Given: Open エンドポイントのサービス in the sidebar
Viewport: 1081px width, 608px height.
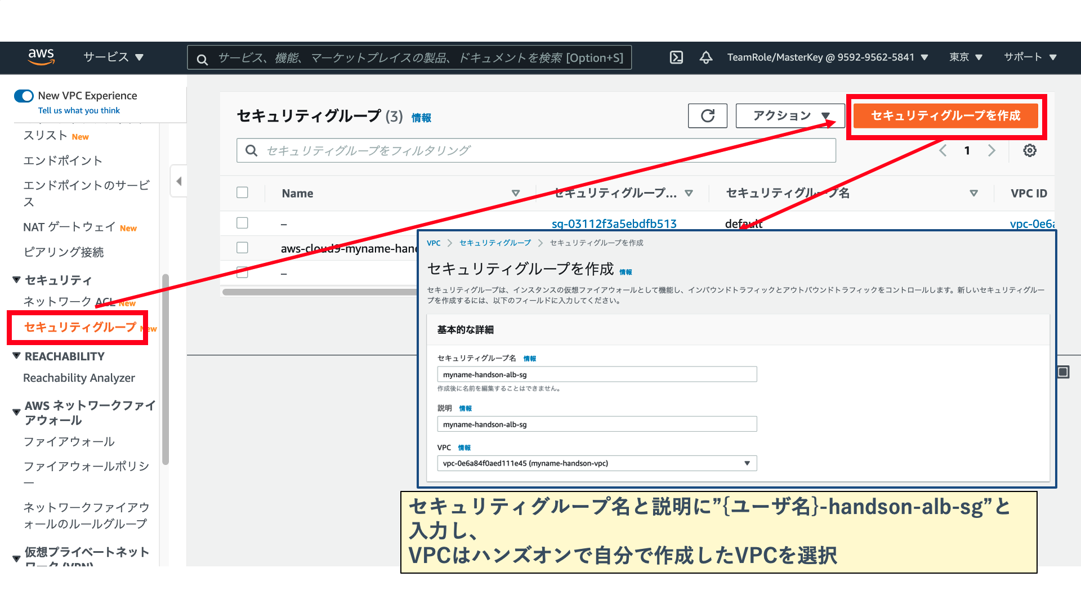Looking at the screenshot, I should click(86, 194).
